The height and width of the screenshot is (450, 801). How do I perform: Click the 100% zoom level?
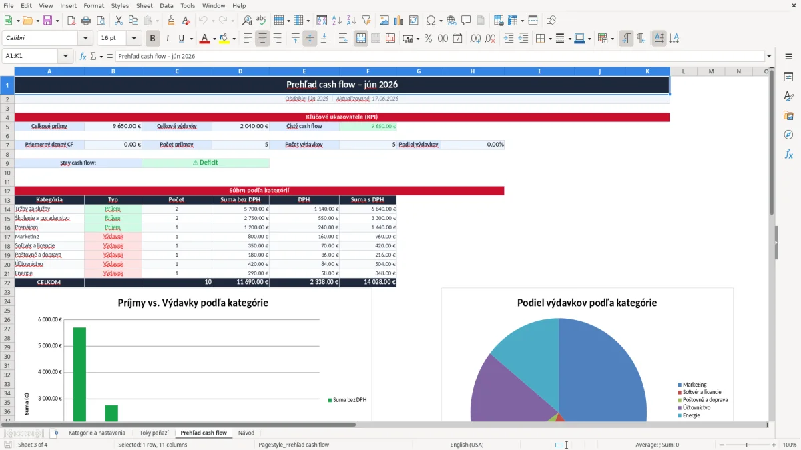pyautogui.click(x=789, y=445)
